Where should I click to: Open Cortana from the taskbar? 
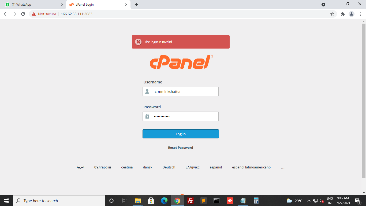tap(111, 201)
